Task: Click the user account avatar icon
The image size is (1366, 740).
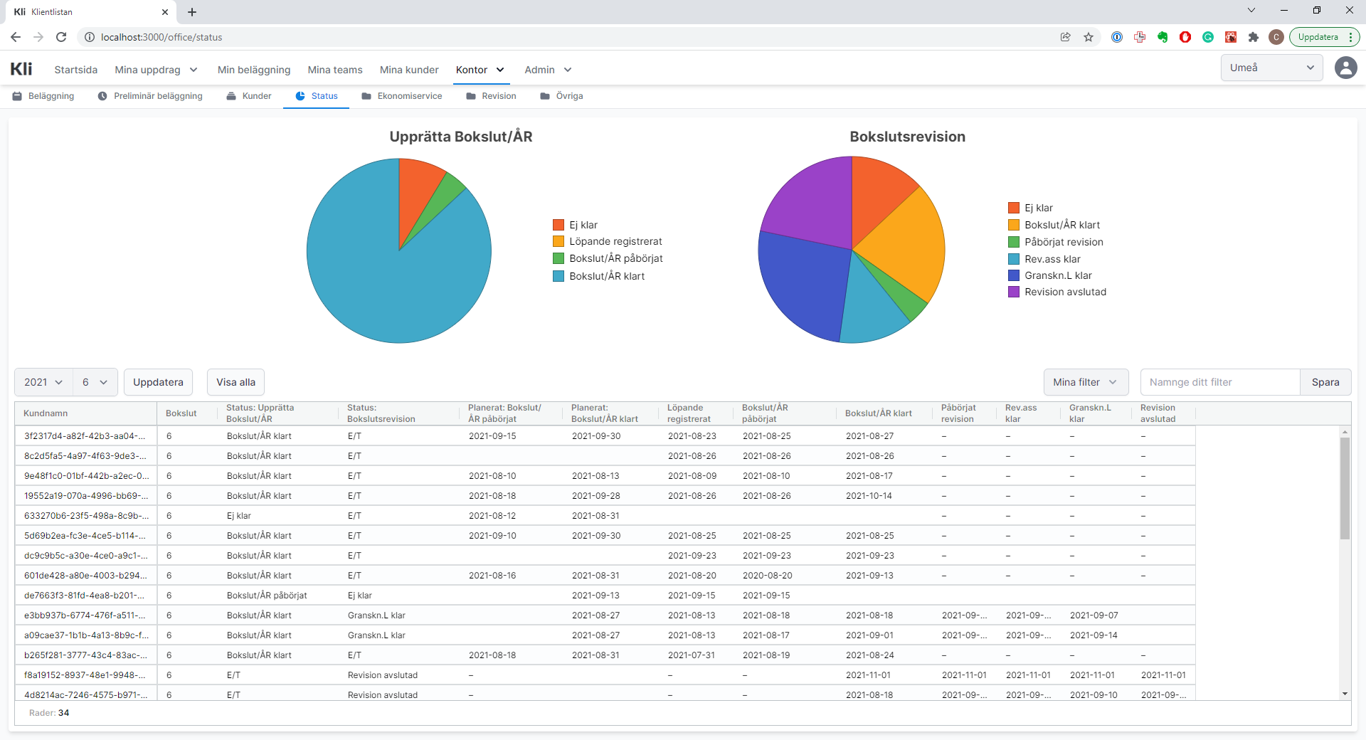Action: click(1345, 68)
